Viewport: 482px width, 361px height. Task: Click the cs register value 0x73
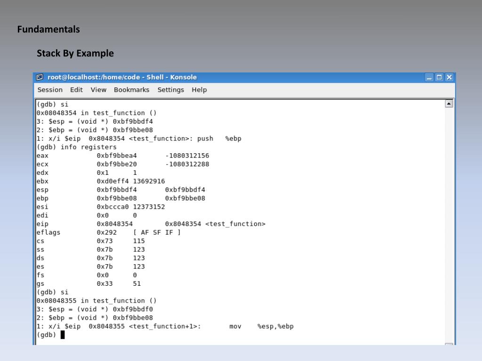[105, 241]
